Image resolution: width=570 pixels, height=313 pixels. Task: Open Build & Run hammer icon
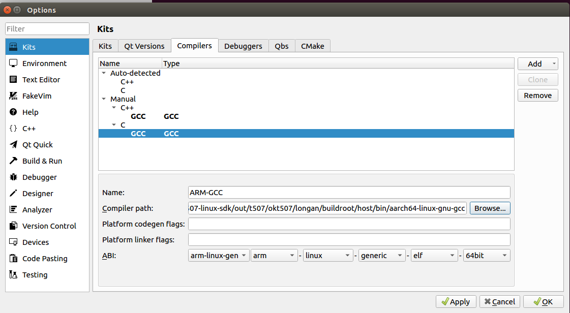pyautogui.click(x=13, y=161)
